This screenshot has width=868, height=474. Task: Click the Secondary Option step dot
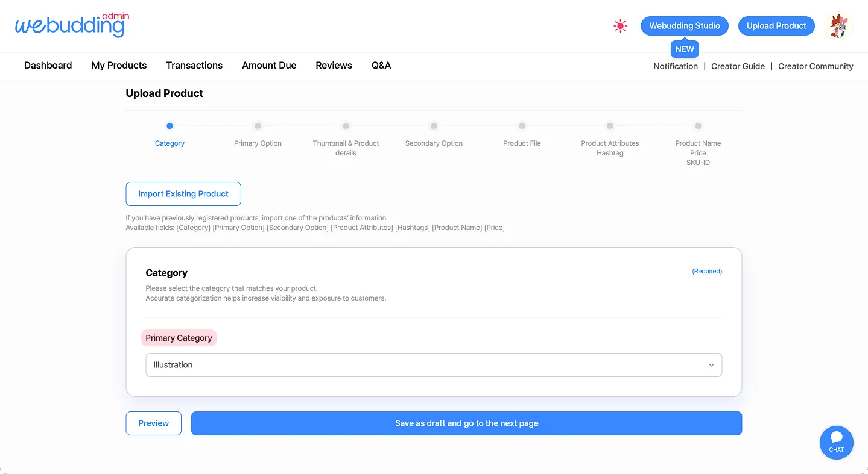pos(434,126)
